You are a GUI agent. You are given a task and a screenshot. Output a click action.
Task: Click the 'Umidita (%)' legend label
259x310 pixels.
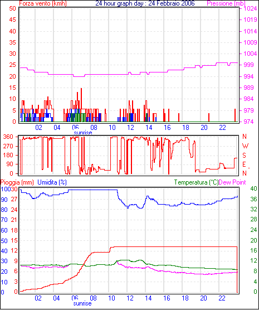click(52, 182)
